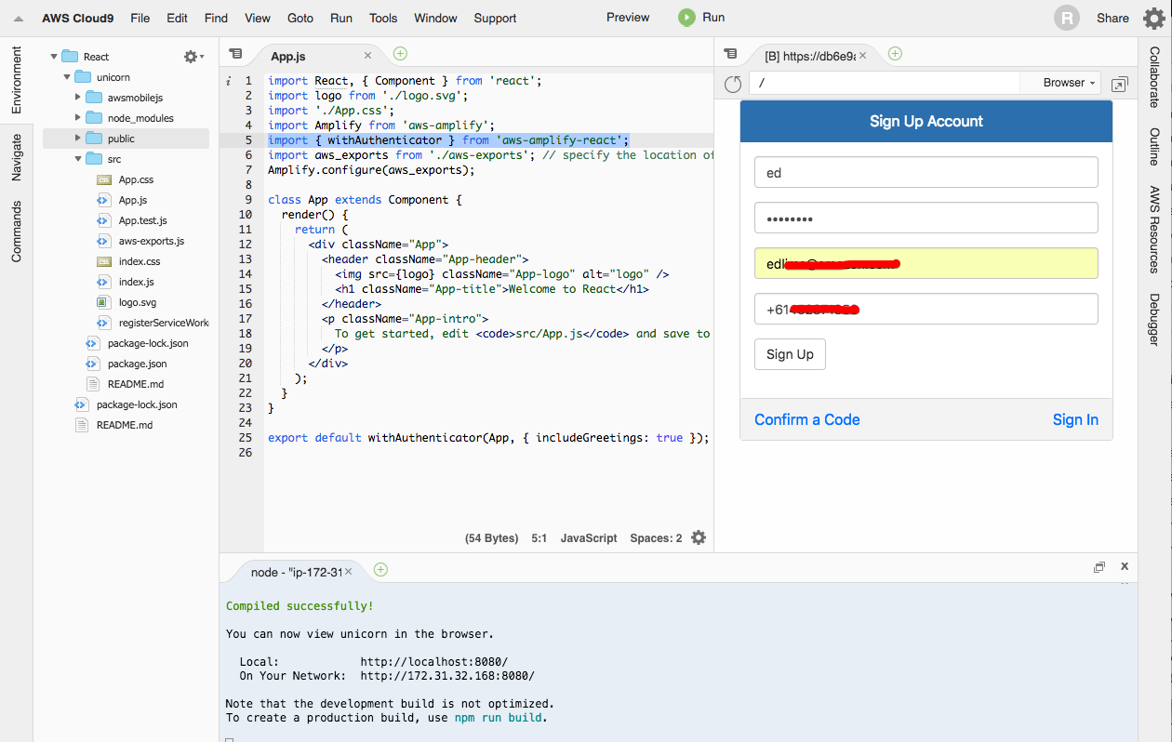The height and width of the screenshot is (742, 1172).
Task: Open the Outline side panel
Action: click(1154, 147)
